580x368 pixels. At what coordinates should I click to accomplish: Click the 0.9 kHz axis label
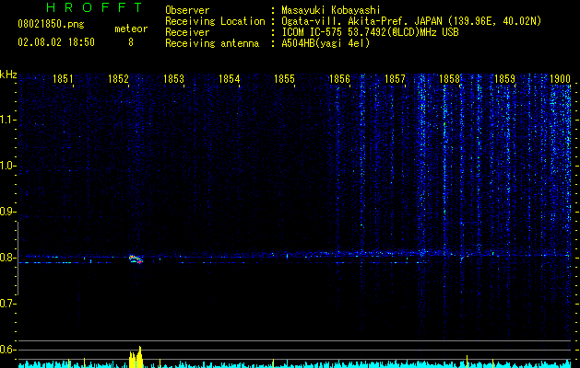coord(7,212)
